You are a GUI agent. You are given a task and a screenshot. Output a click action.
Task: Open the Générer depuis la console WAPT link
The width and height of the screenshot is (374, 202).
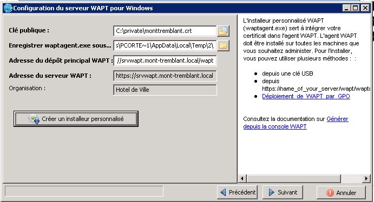296,123
